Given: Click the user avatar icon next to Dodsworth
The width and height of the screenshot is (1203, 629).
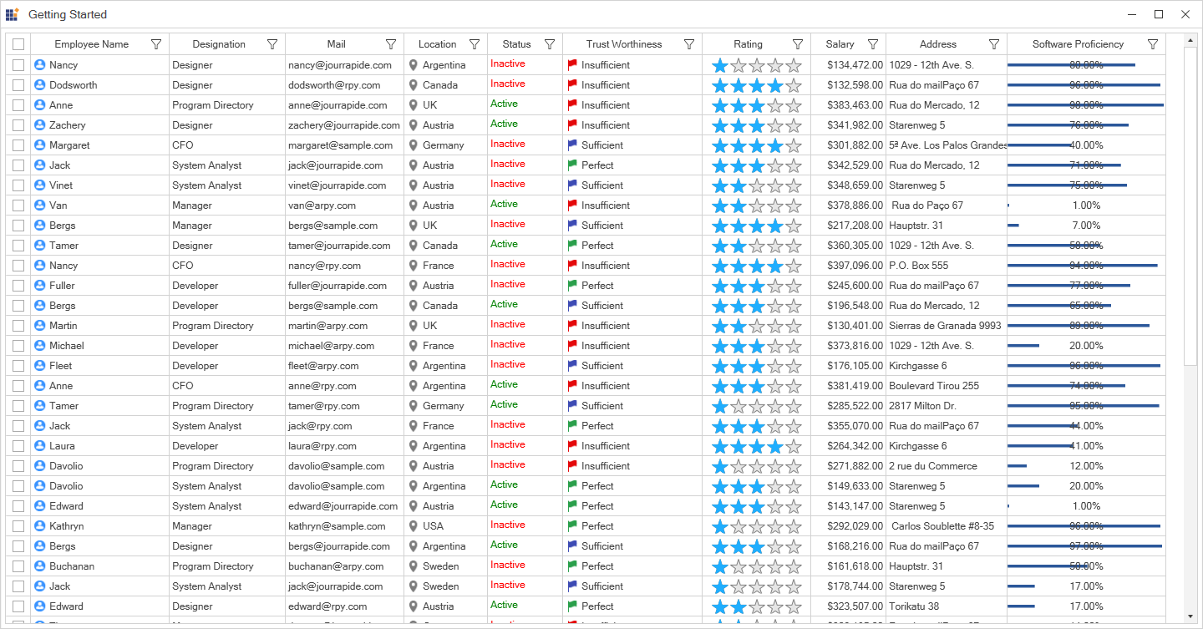Looking at the screenshot, I should coord(39,85).
